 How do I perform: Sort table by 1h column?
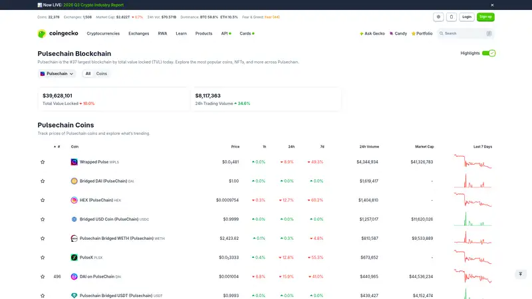coord(264,147)
